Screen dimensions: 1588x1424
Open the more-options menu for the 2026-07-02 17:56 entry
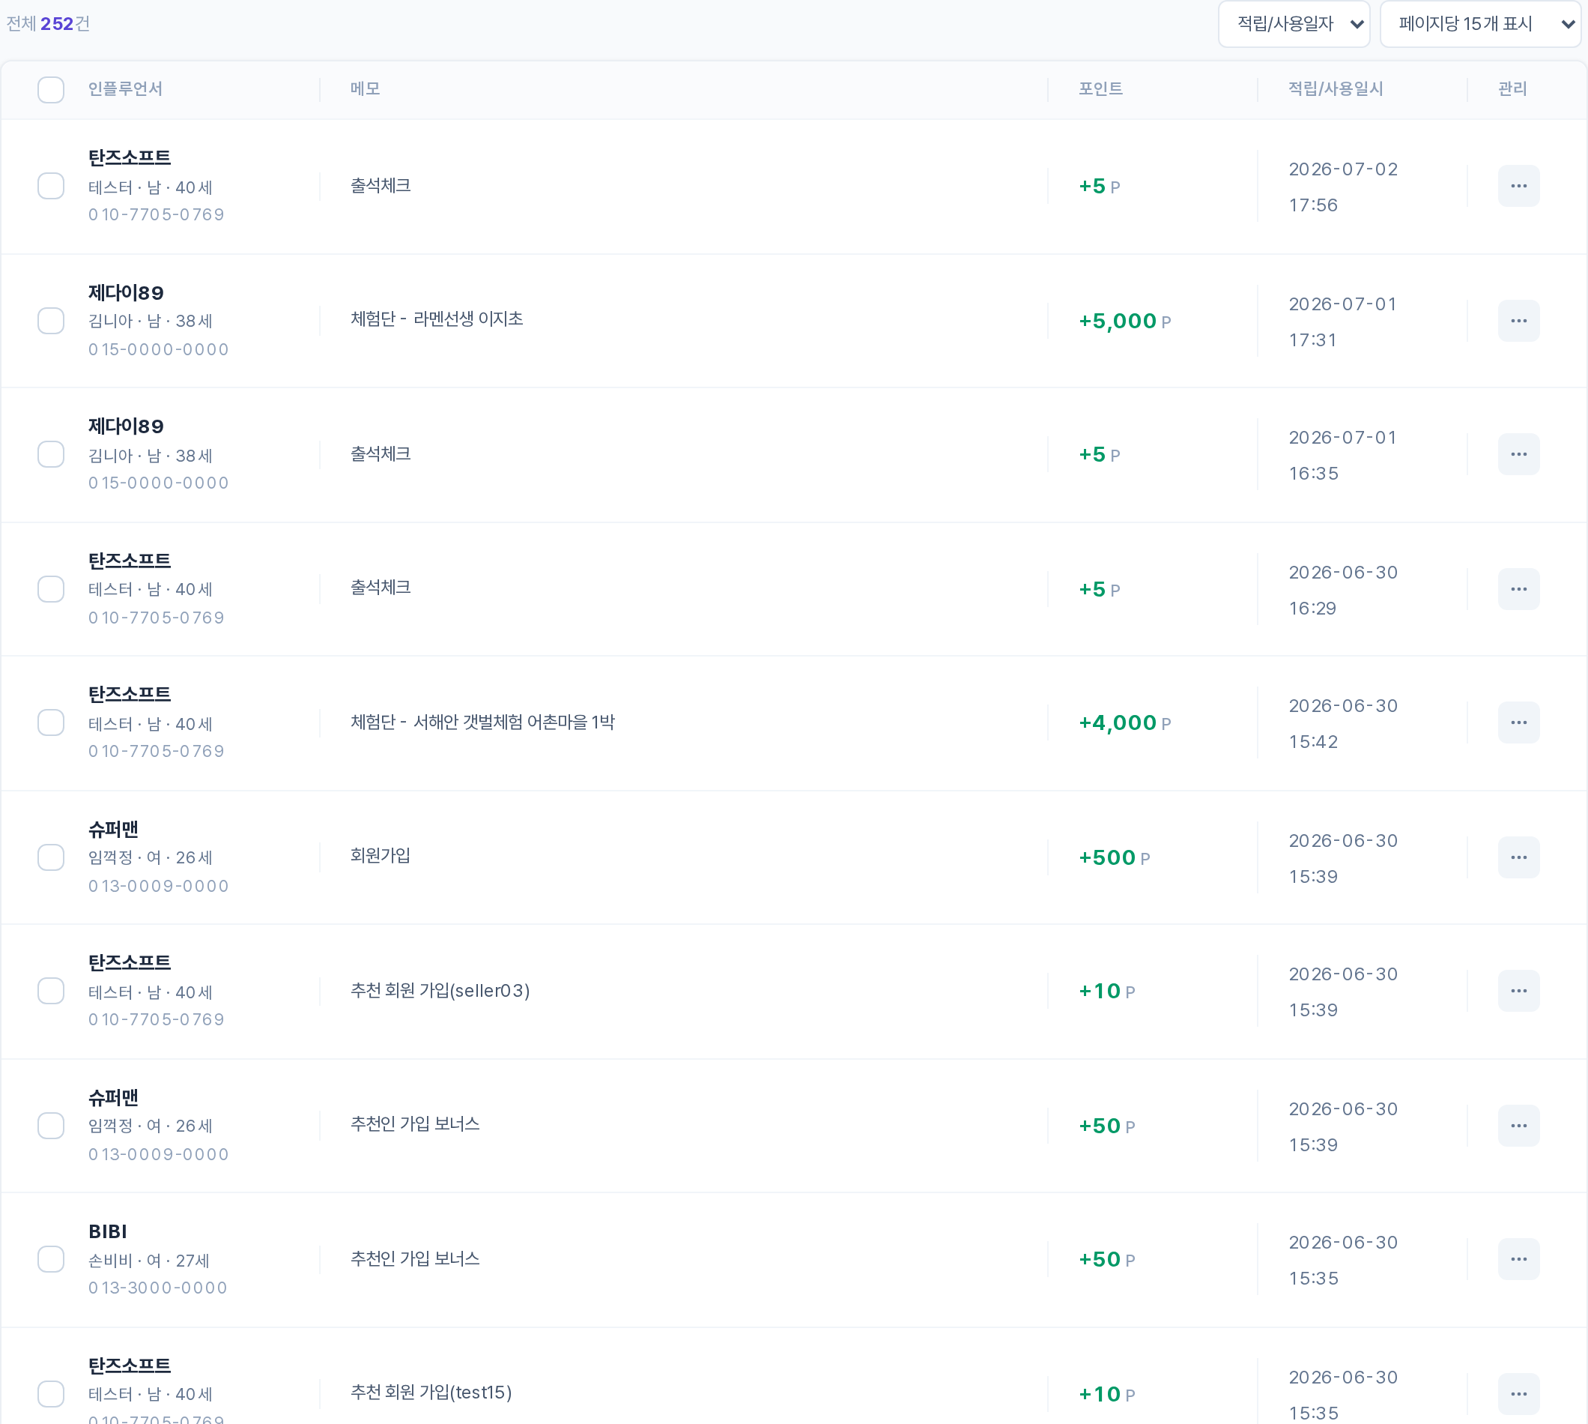(x=1518, y=186)
